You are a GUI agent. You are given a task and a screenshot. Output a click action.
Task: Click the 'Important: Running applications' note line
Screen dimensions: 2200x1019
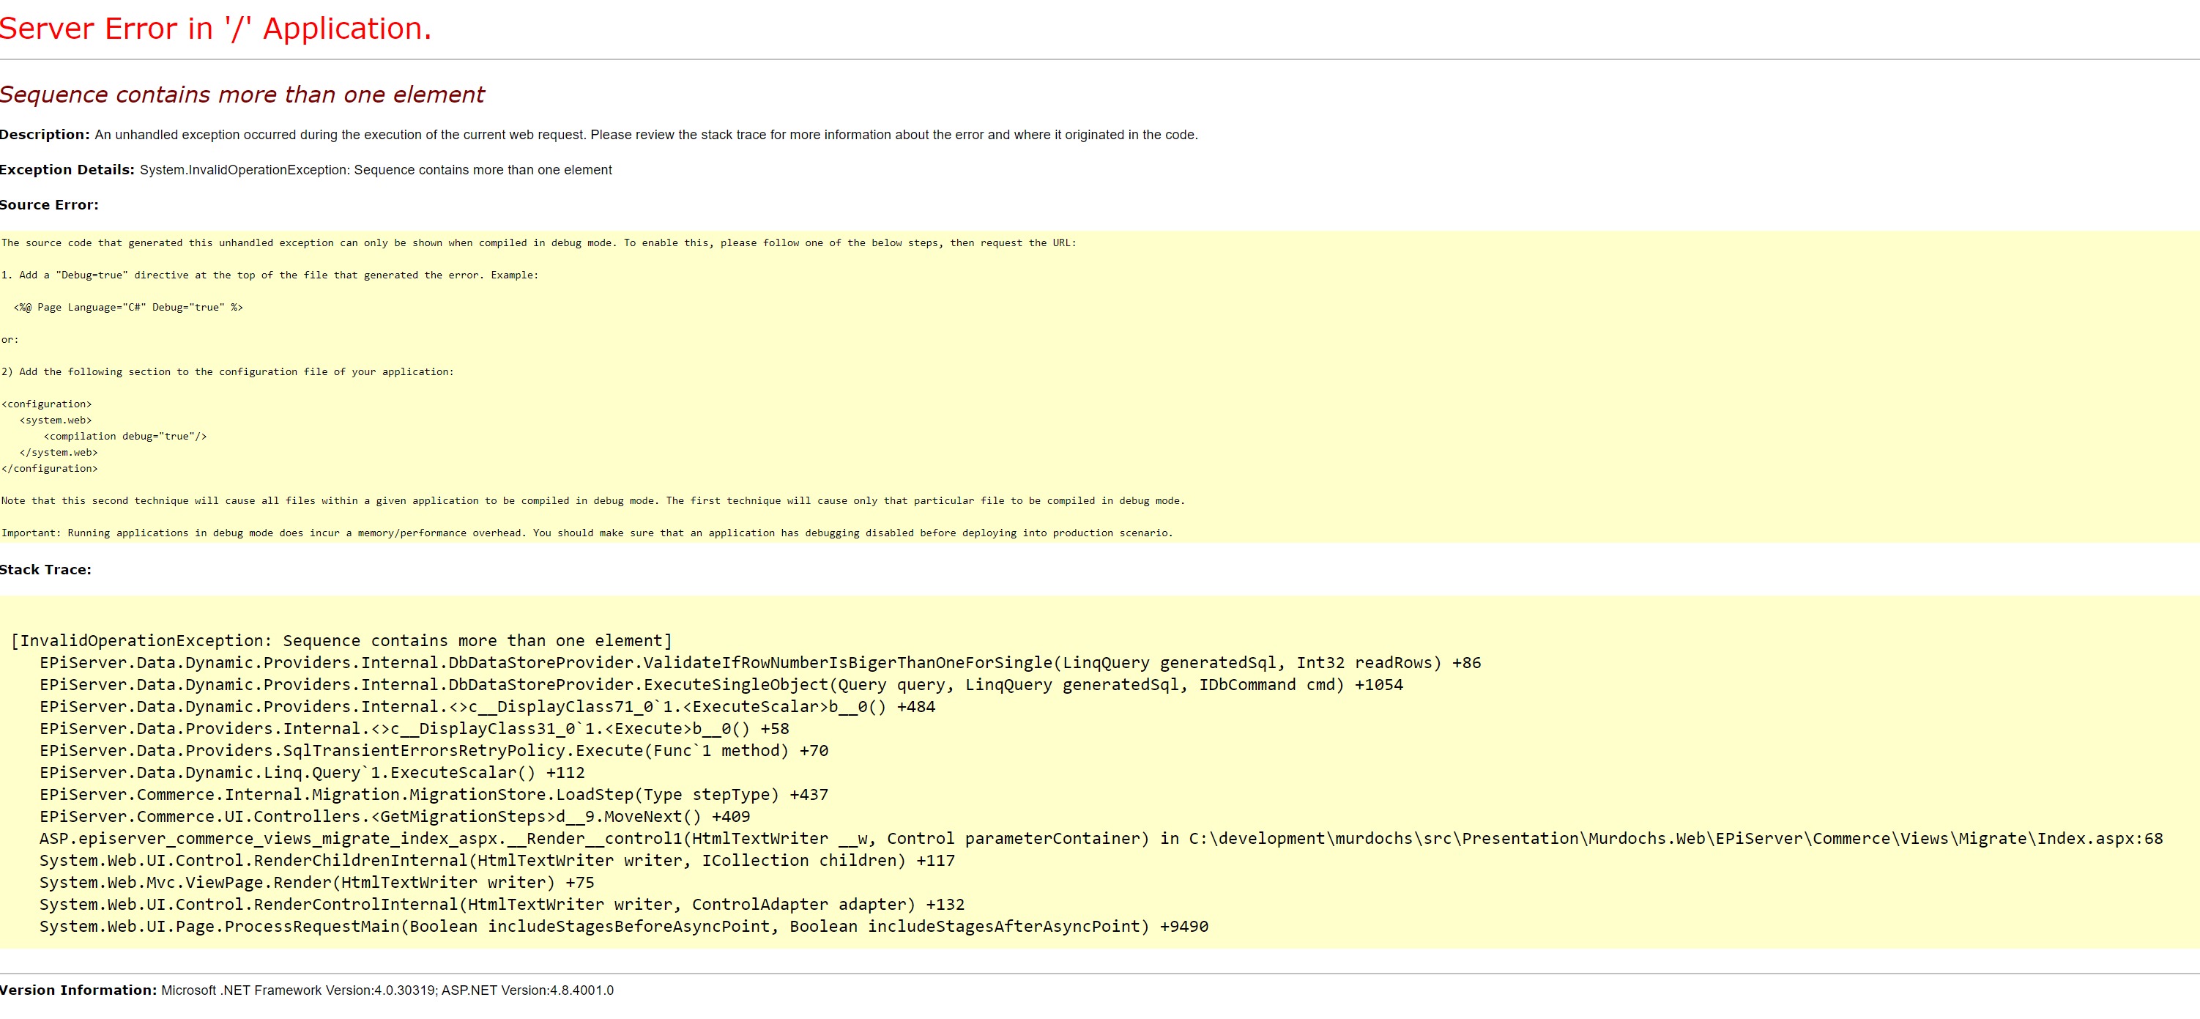click(x=587, y=533)
